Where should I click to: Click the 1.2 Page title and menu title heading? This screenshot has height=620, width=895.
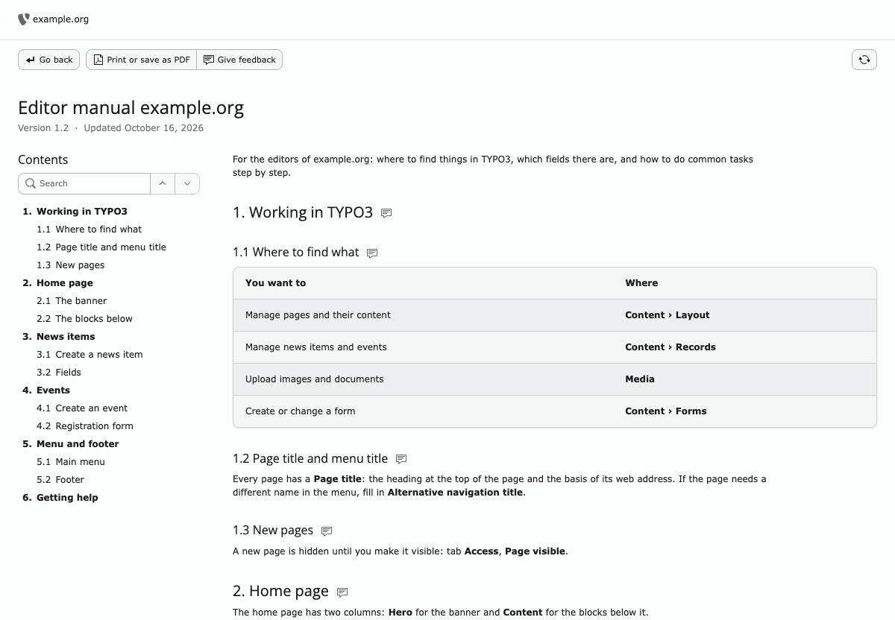click(x=310, y=459)
